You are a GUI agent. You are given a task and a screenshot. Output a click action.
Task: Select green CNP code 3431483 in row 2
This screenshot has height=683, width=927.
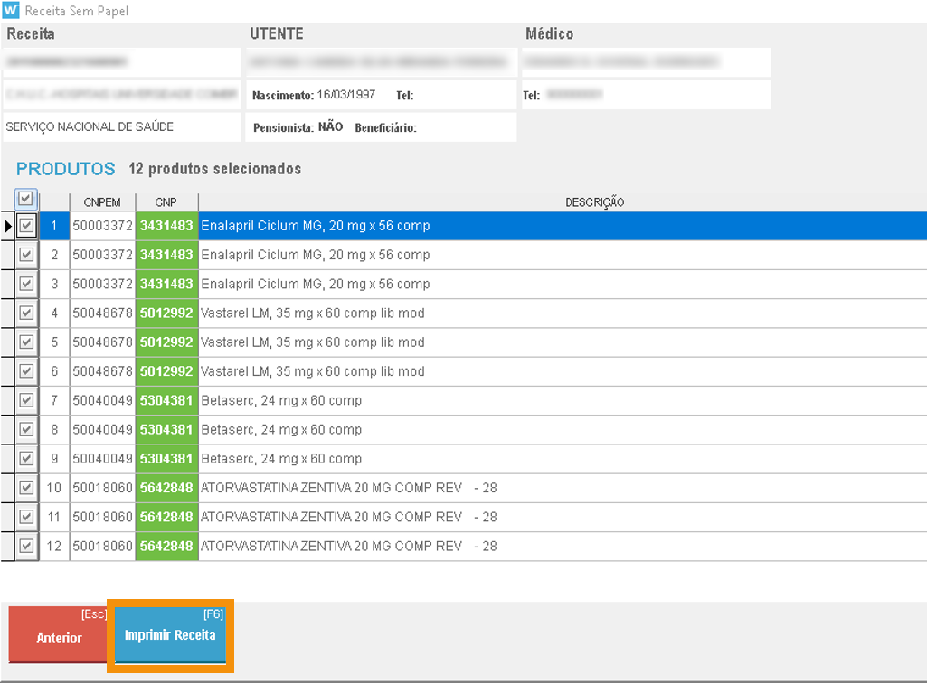(166, 255)
